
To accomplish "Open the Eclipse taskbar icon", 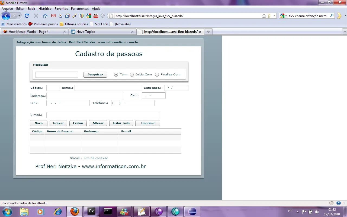I will (192, 211).
